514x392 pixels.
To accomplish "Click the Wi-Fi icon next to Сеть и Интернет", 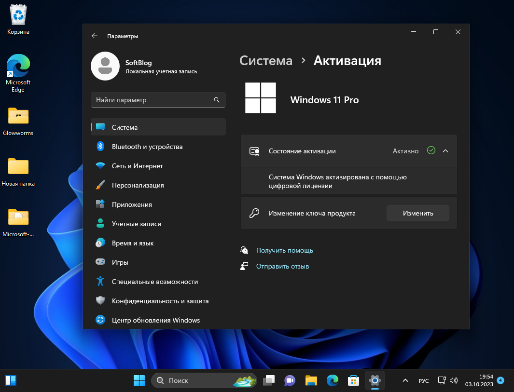I will [100, 166].
